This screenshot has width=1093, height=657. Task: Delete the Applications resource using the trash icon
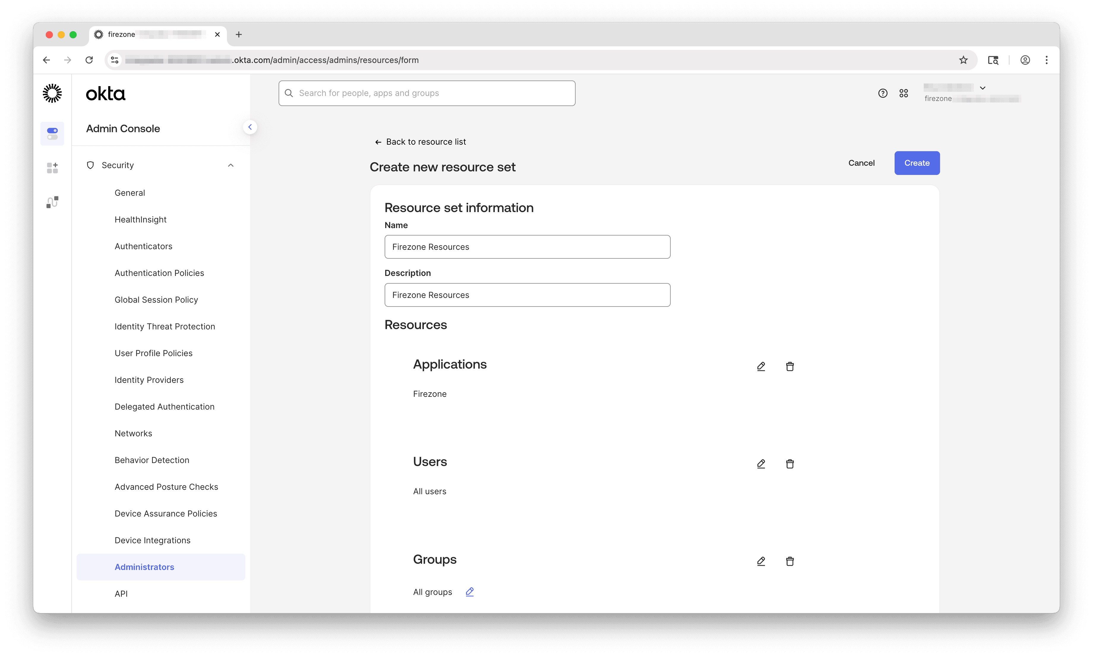pos(790,366)
